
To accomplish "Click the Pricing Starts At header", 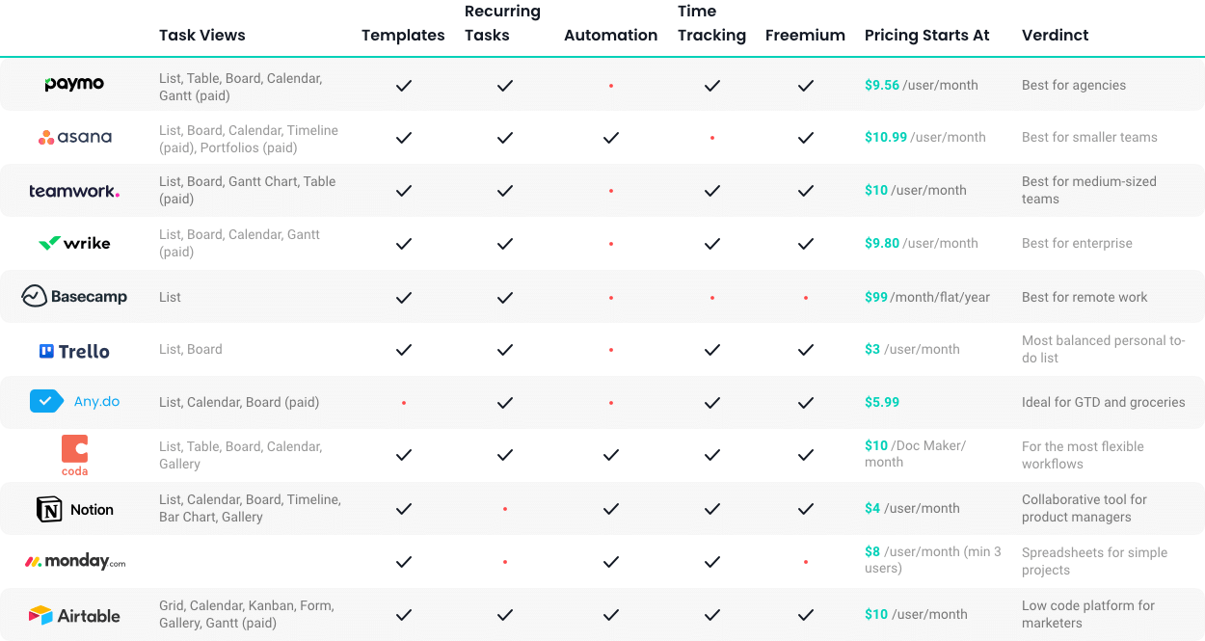I will 926,36.
